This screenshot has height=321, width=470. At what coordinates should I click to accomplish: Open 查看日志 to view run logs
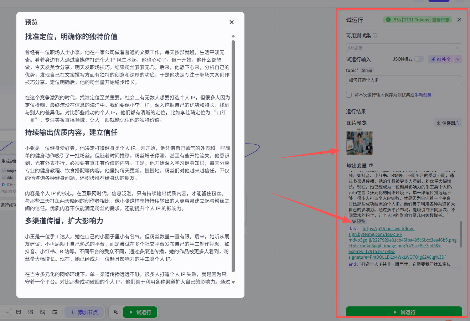tap(441, 20)
